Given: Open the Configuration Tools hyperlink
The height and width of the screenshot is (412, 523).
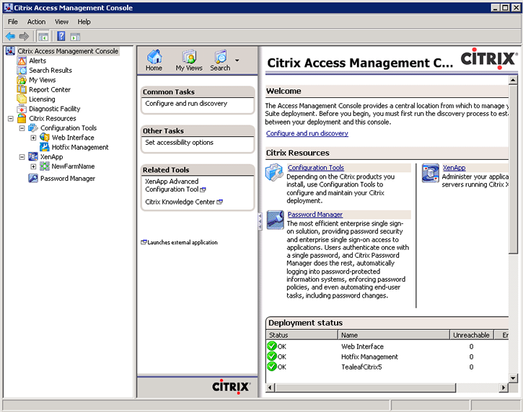Looking at the screenshot, I should click(x=316, y=168).
